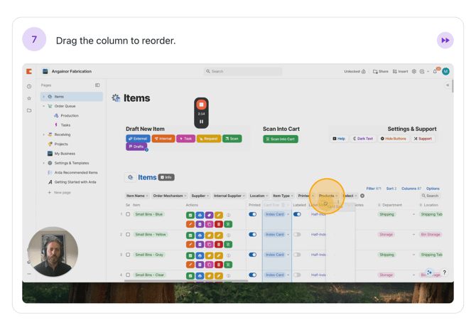Check the row checkbox for Small Bins - Yellow
476x328 pixels.
pyautogui.click(x=128, y=234)
